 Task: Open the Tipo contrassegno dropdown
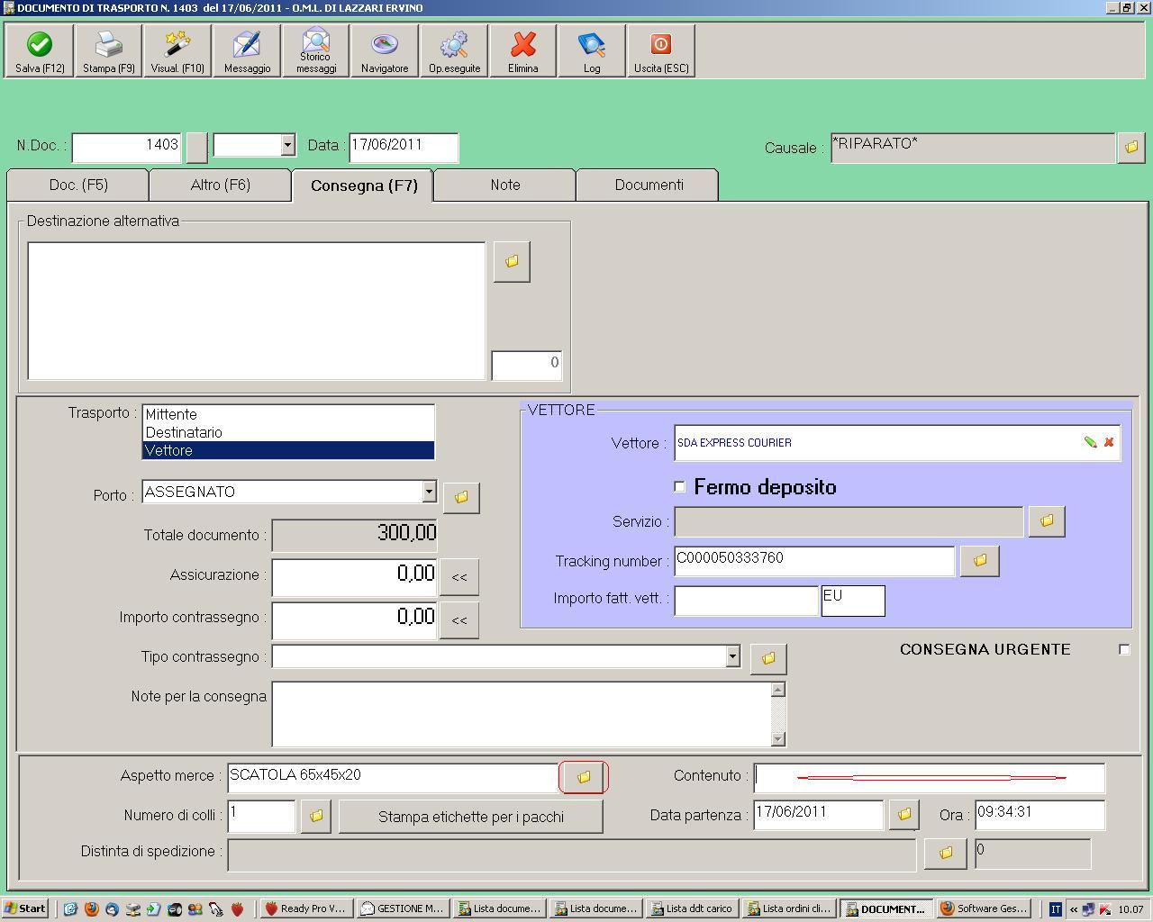[732, 656]
